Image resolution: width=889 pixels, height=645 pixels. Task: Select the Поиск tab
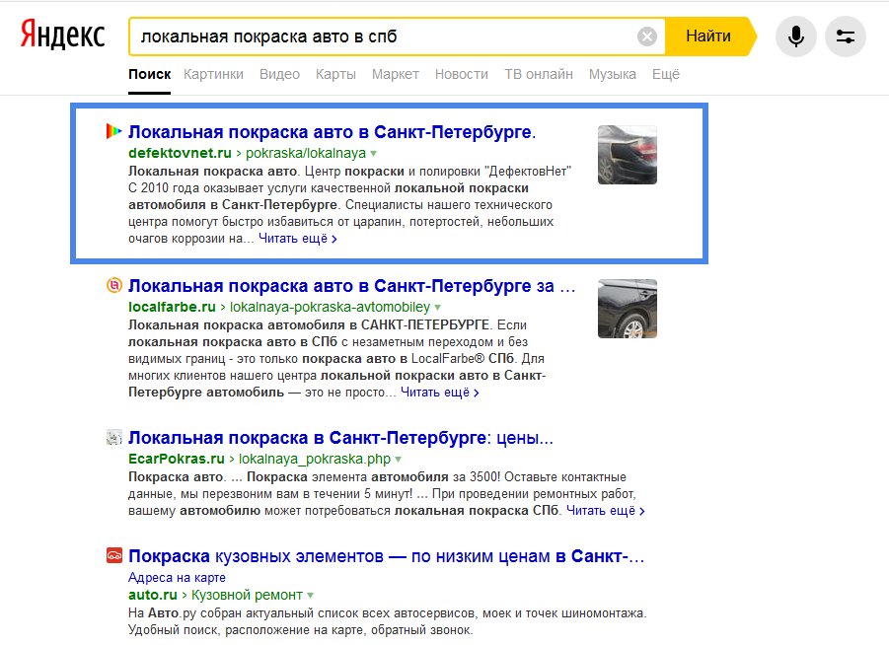point(149,74)
